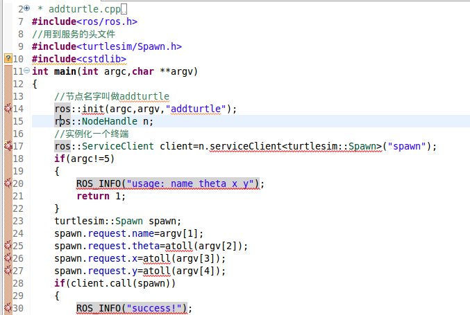The width and height of the screenshot is (470, 315).
Task: Click the error marker icon on line 27
Action: click(8, 271)
